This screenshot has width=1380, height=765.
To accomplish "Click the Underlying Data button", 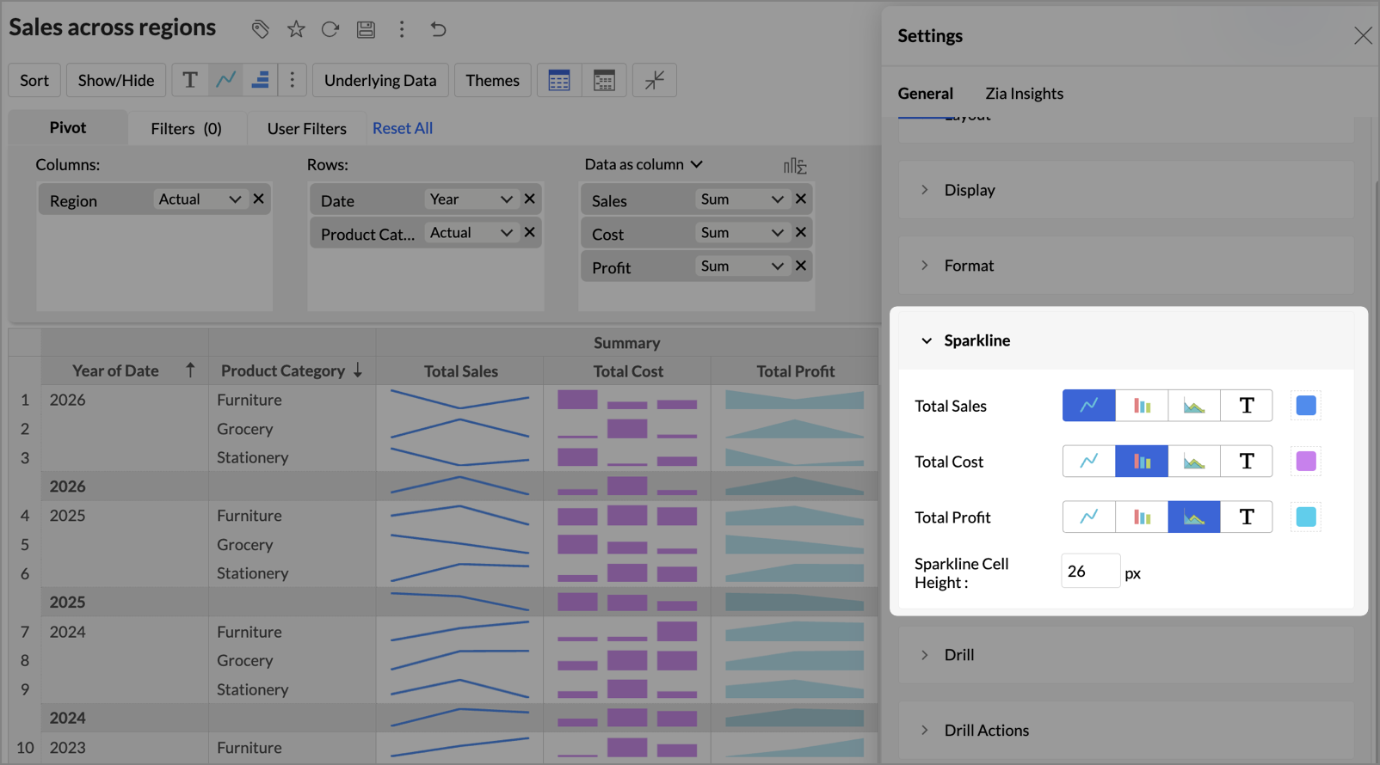I will [x=379, y=80].
